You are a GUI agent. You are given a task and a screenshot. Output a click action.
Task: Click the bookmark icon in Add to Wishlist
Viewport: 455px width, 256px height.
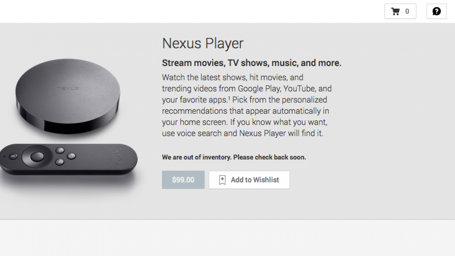[222, 180]
